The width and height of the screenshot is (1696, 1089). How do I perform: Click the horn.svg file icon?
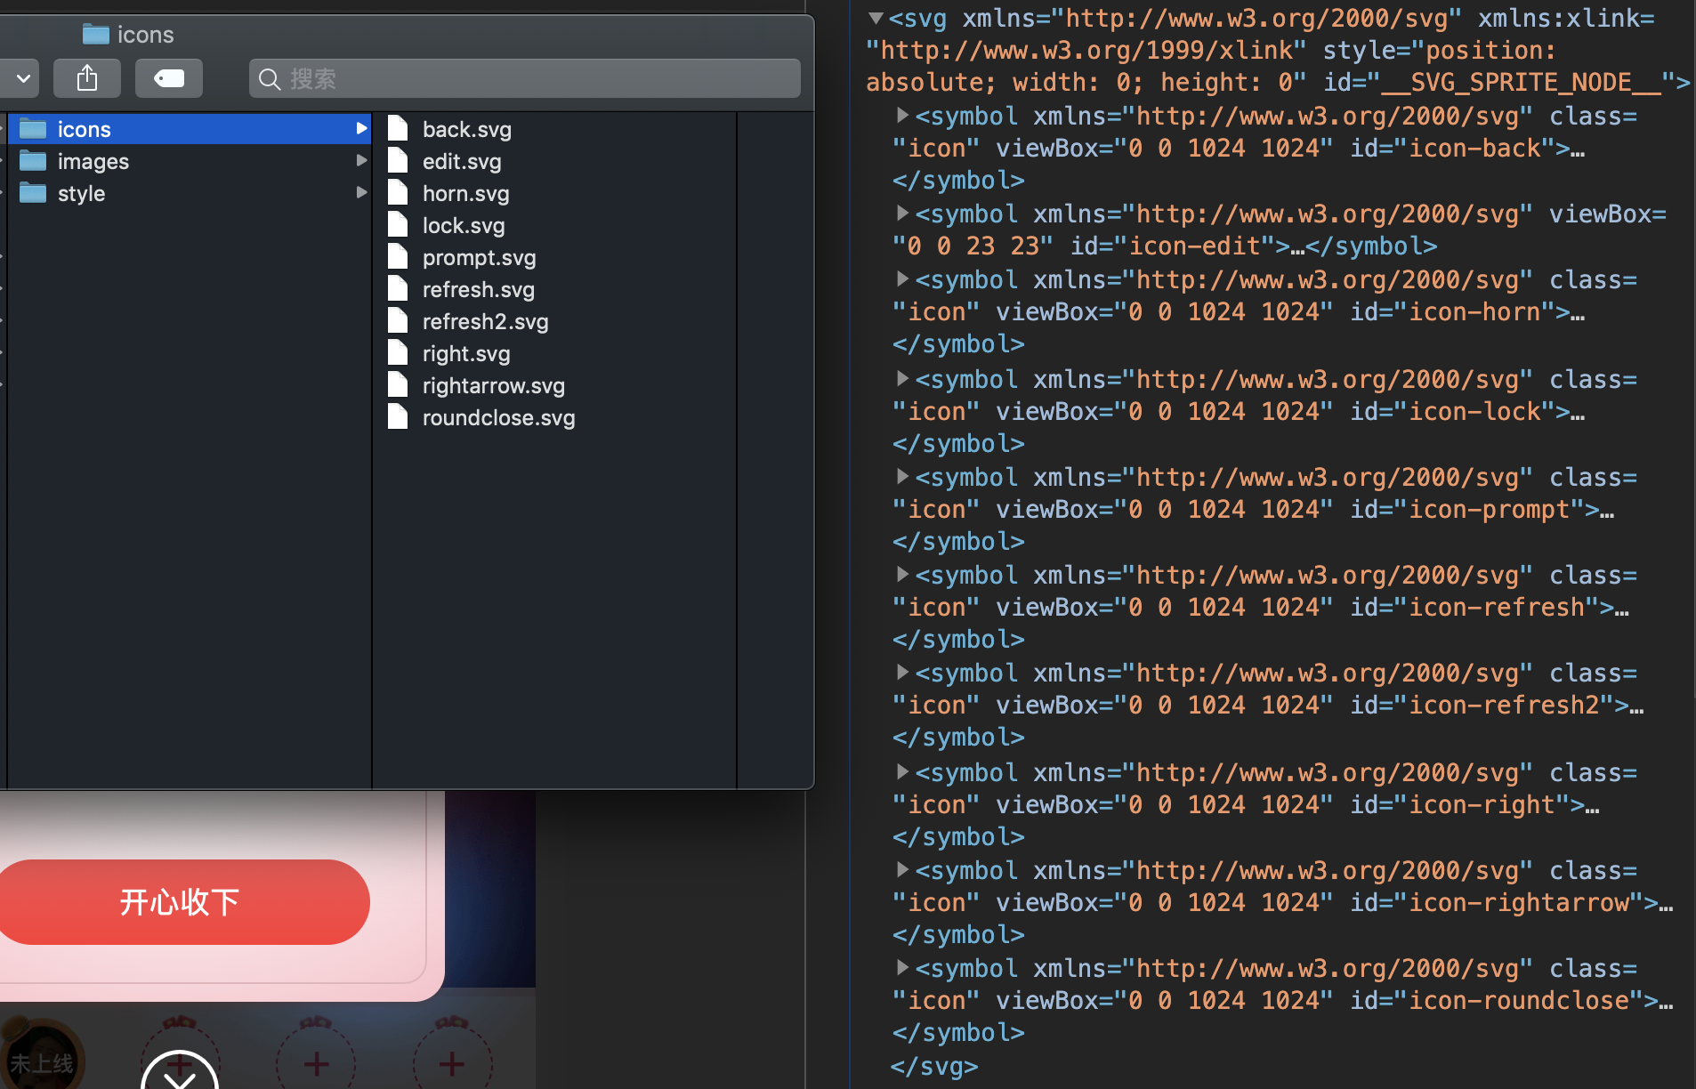tap(398, 192)
